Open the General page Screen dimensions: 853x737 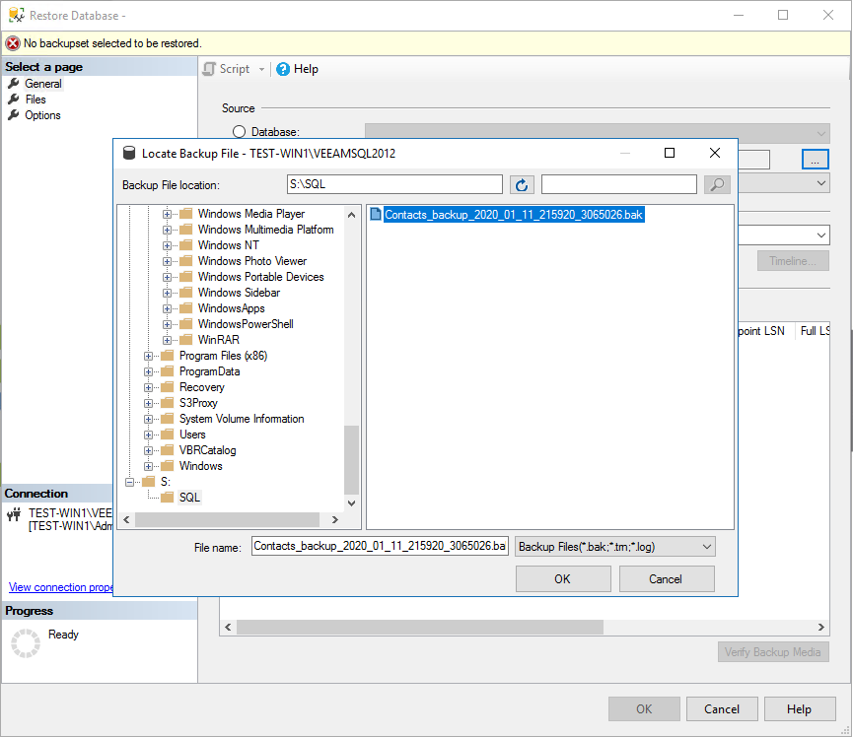pos(43,83)
